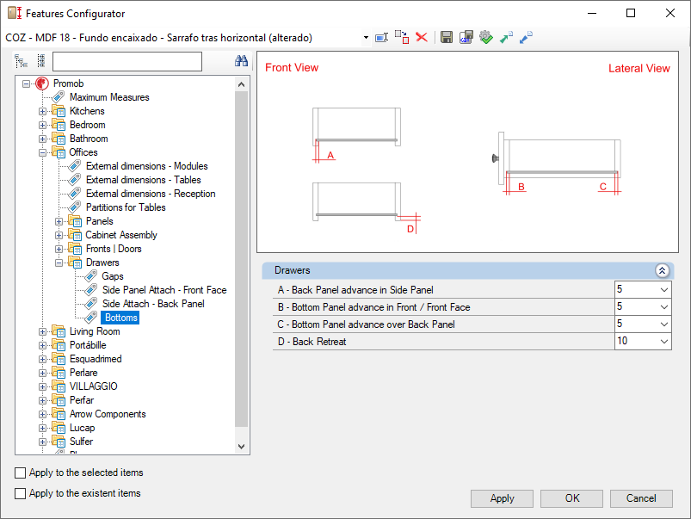
Task: Collapse the Promob root node
Action: click(x=27, y=83)
